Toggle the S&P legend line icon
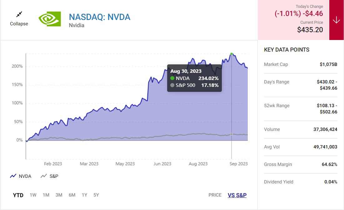Screen dimensions: 344x210 pos(44,176)
